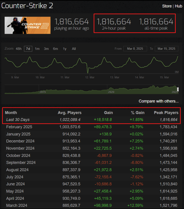This screenshot has height=209, width=184.
Task: Click the +98,998.9 gain value
Action: pyautogui.click(x=103, y=205)
